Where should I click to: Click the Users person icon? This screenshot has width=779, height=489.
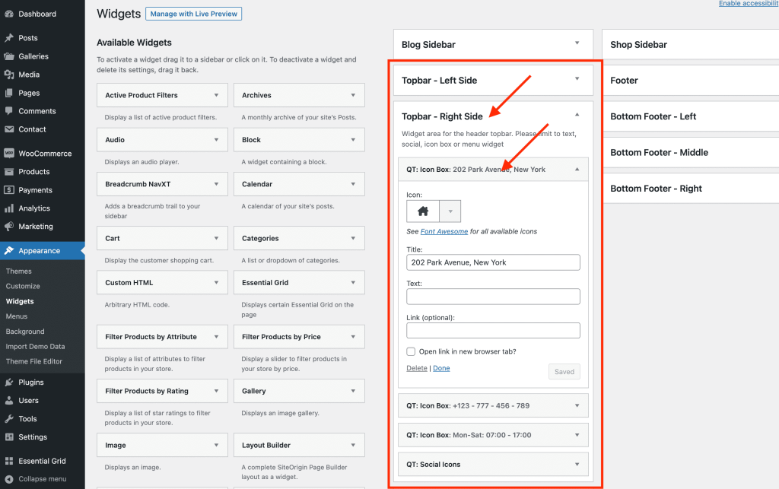click(x=9, y=401)
